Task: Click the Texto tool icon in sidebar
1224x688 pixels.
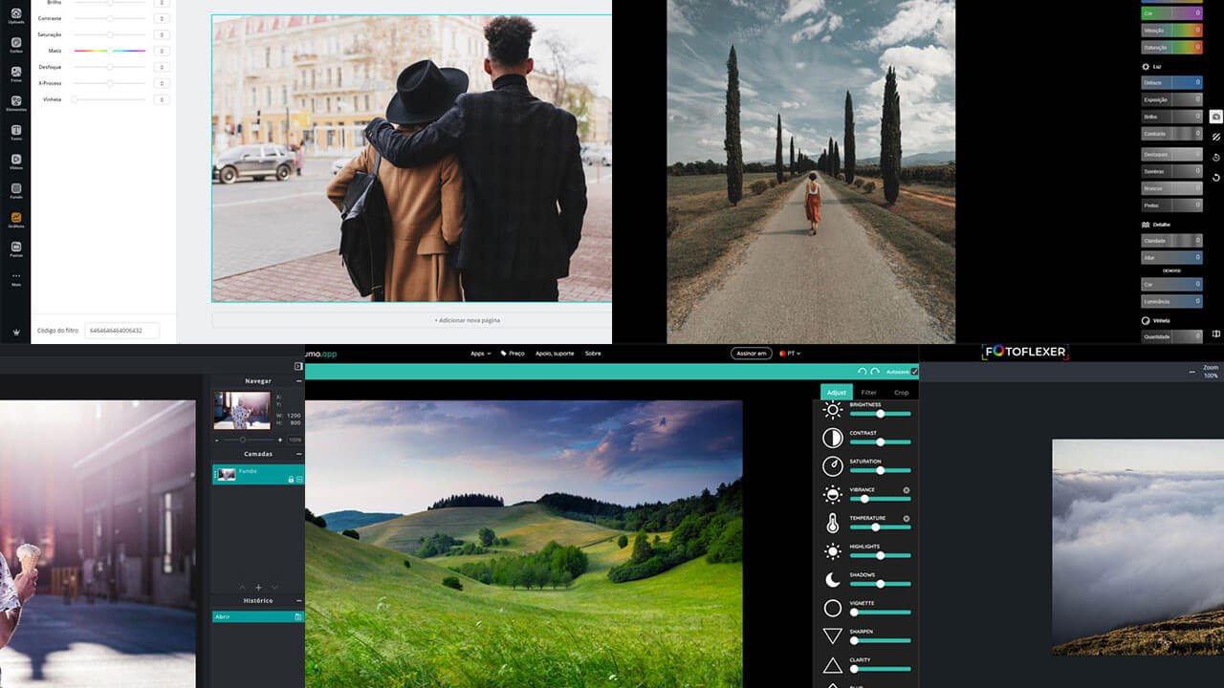Action: click(x=16, y=131)
